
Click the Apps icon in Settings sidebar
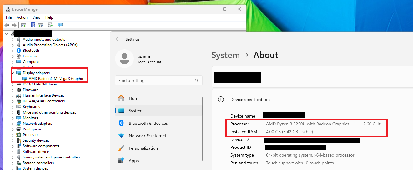121,161
